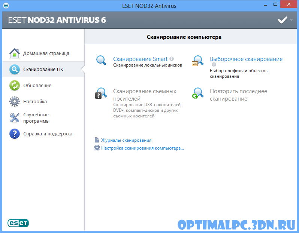The height and width of the screenshot is (233, 299).
Task: Open dropdown arrow next to status checkmark
Action: tap(291, 20)
